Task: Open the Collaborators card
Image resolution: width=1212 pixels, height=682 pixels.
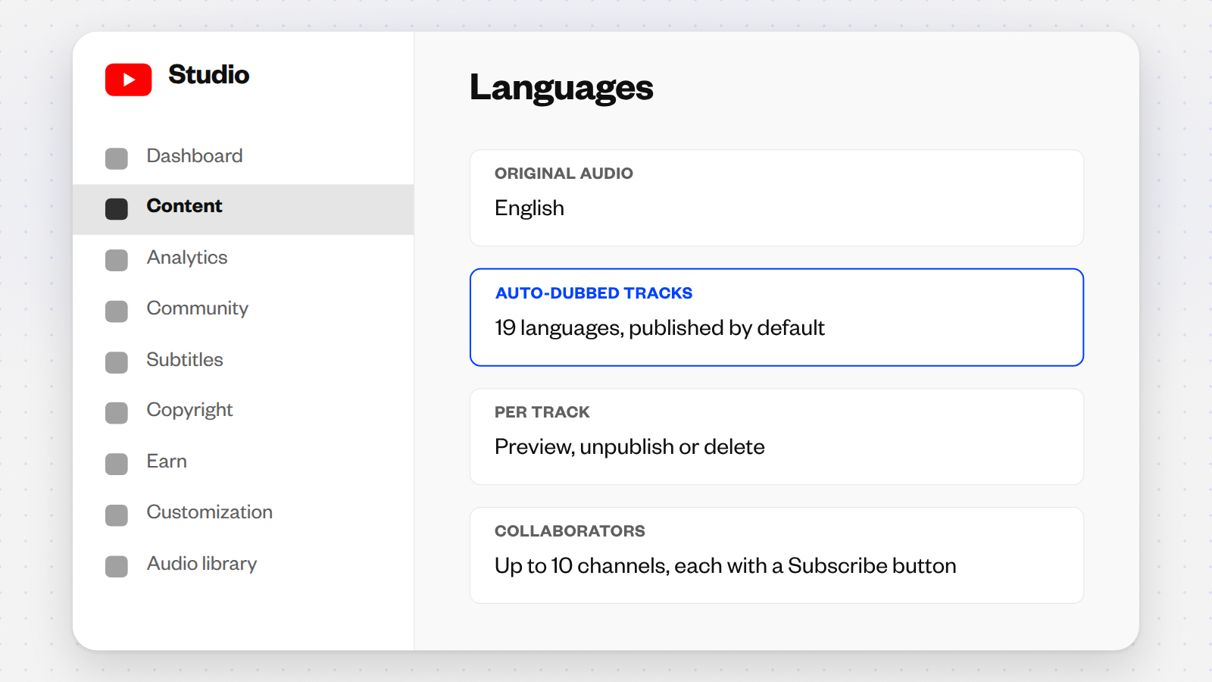Action: (776, 555)
